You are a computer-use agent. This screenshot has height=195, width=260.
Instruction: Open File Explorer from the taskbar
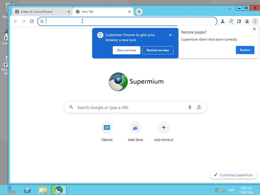(43, 190)
